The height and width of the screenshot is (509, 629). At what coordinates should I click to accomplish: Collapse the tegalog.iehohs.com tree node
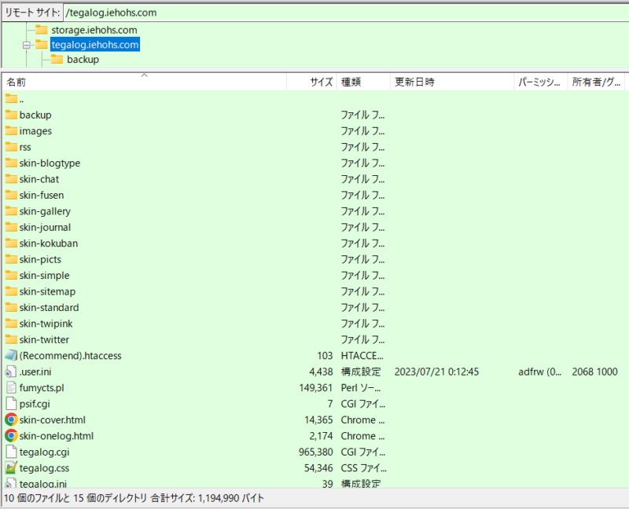point(27,45)
